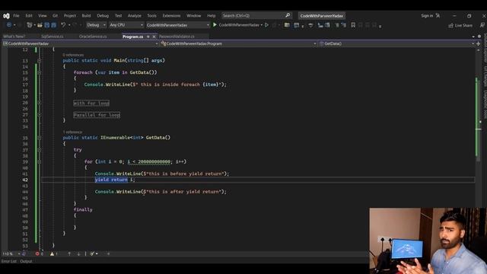The width and height of the screenshot is (487, 274).
Task: Switch to the SqlService.cs tab
Action: (x=53, y=37)
